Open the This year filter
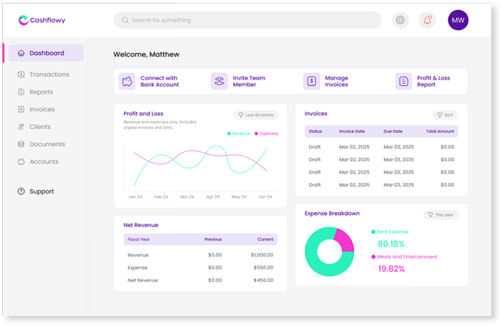 pos(440,215)
